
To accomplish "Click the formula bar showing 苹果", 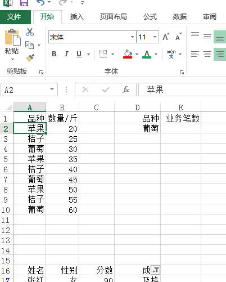I will tap(182, 89).
